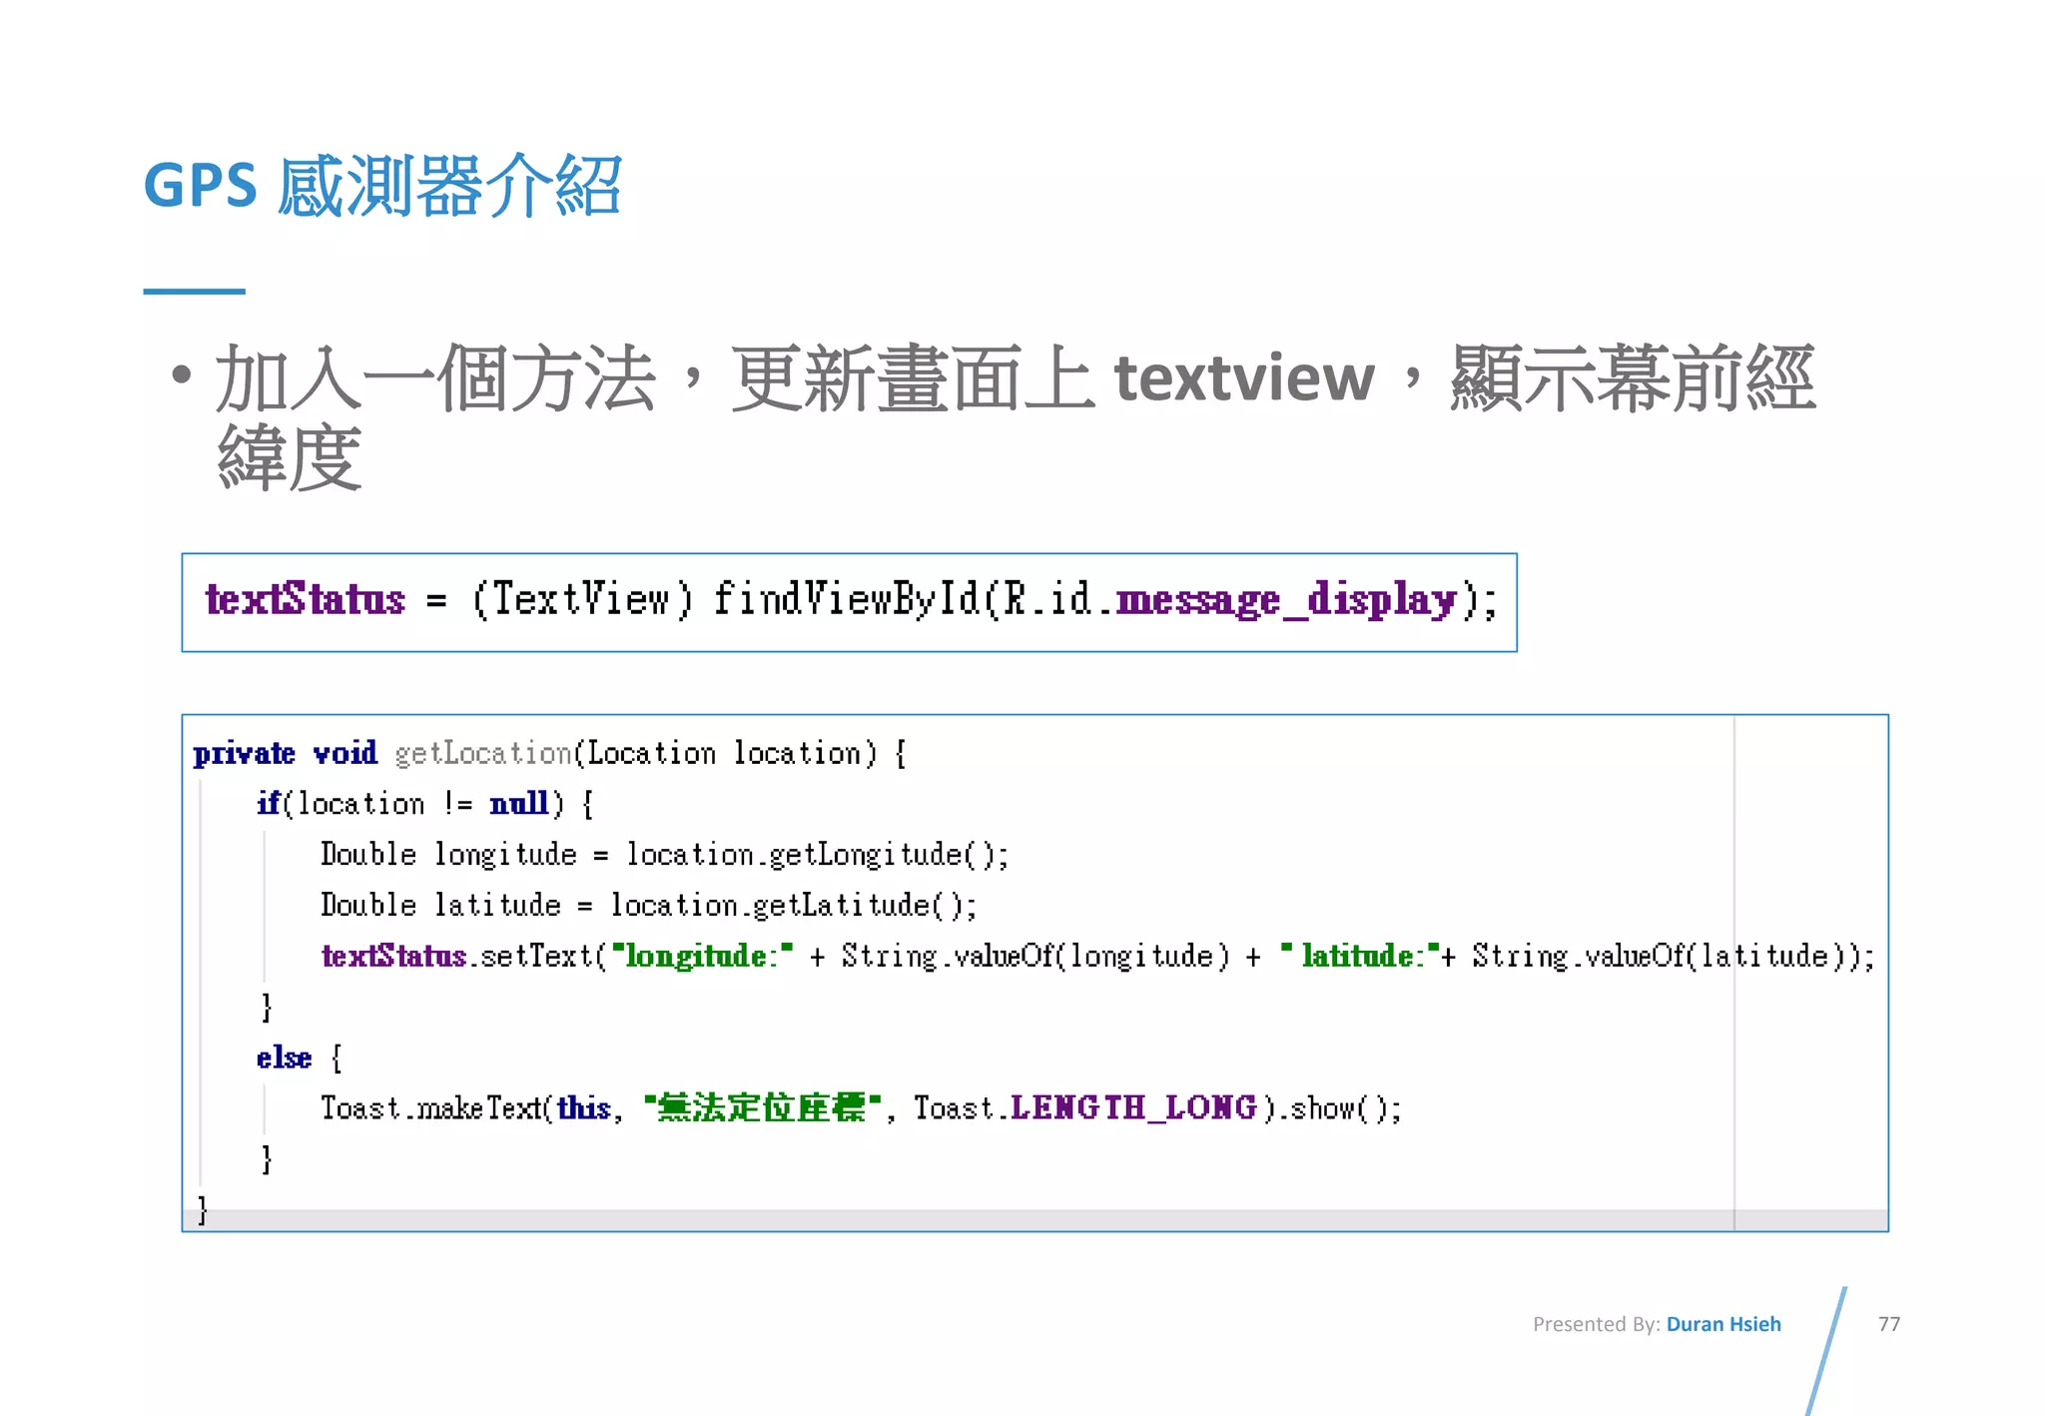2045x1416 pixels.
Task: Click the Duran Hsieh presenter name
Action: [x=1722, y=1324]
